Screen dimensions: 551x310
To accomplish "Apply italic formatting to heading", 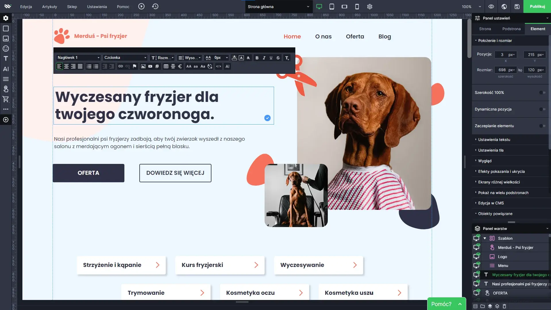I will pyautogui.click(x=264, y=58).
